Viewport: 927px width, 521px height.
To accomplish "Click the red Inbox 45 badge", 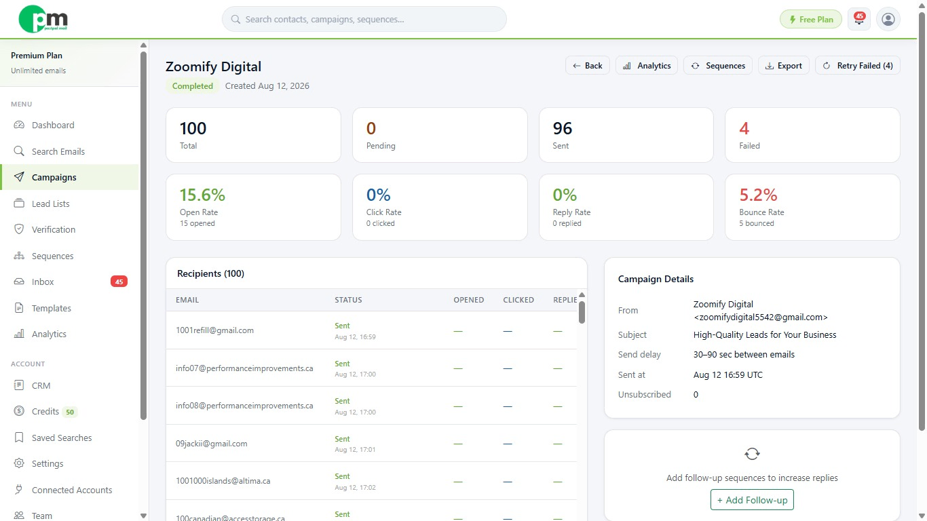I will [119, 282].
